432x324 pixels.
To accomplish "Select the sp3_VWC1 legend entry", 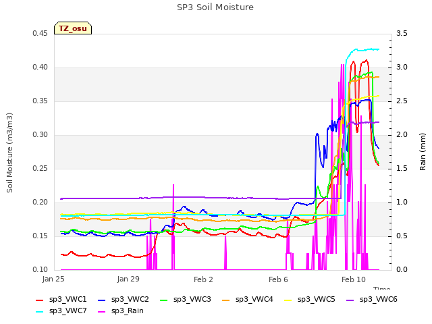I will (61, 300).
